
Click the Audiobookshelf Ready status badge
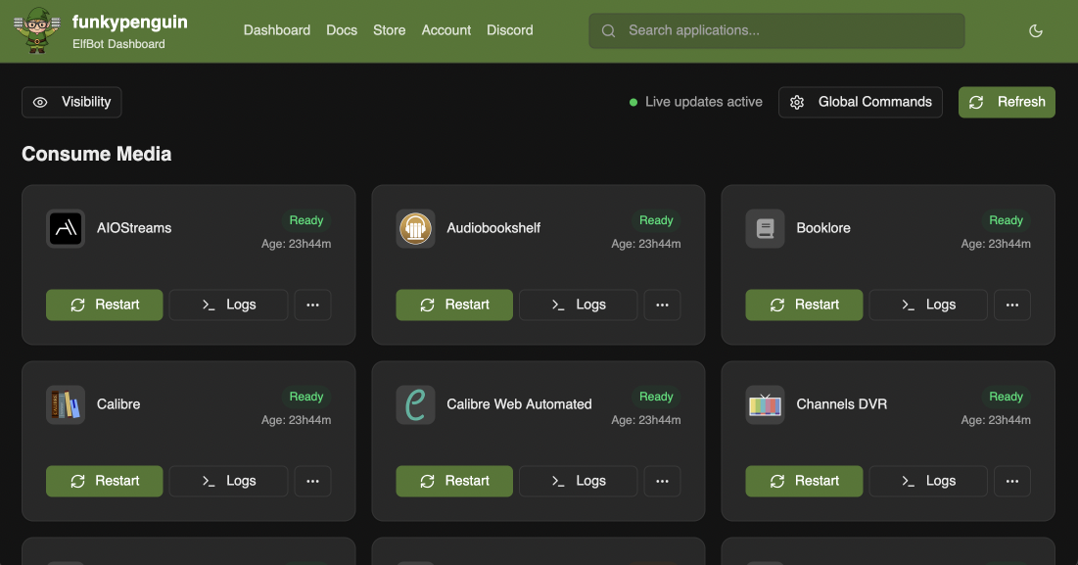point(656,220)
